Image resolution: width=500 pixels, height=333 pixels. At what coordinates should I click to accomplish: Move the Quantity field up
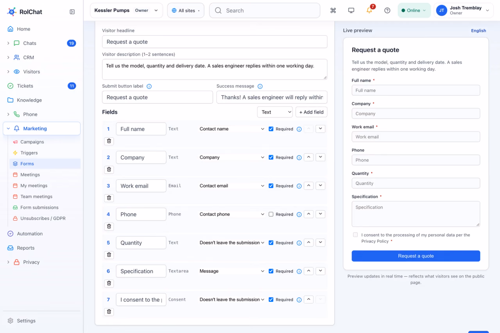pos(309,242)
